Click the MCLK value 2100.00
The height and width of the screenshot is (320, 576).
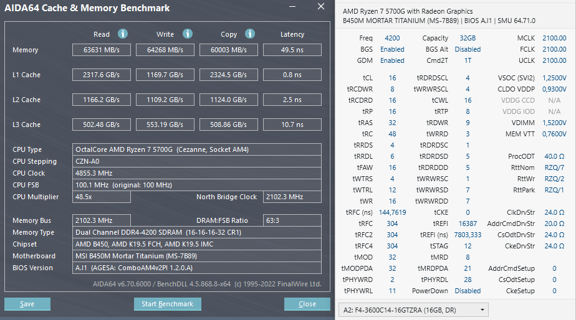(554, 38)
